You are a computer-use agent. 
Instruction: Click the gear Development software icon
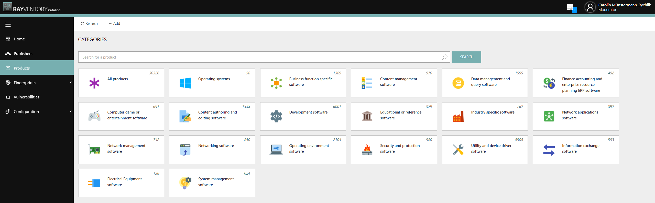click(x=276, y=116)
